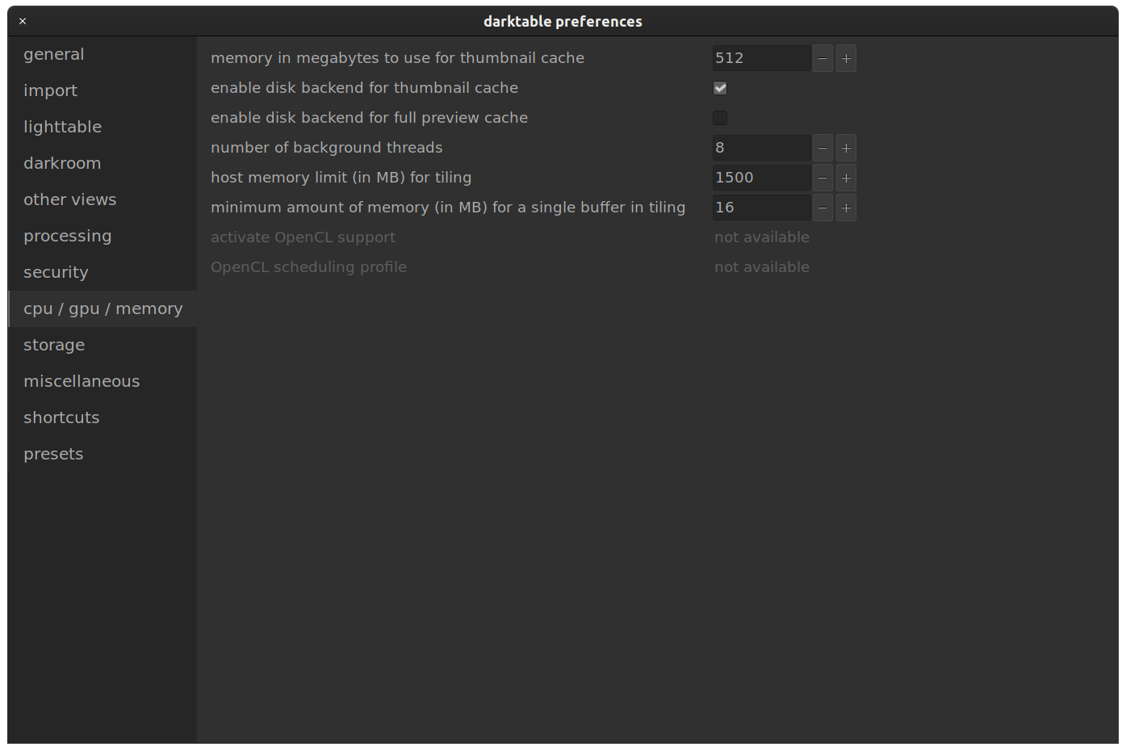Viewport: 1126px width, 751px height.
Task: Decrease minimum single buffer memory value
Action: click(823, 208)
